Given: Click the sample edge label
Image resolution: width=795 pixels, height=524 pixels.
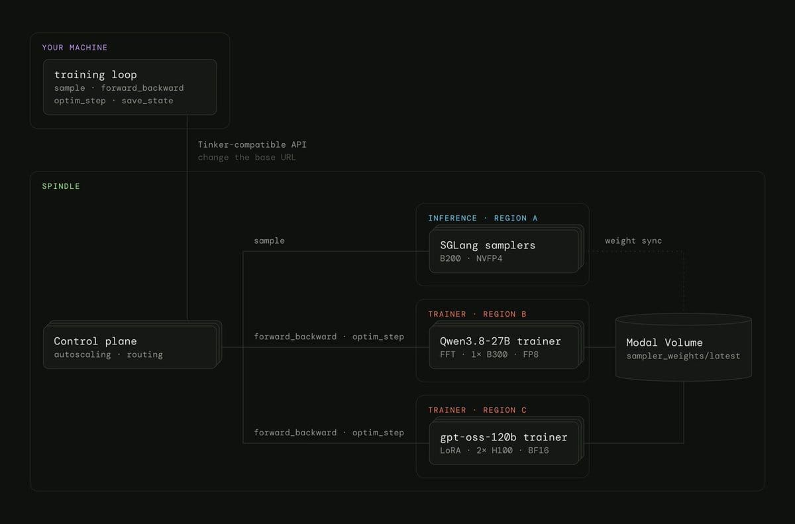Looking at the screenshot, I should [270, 240].
